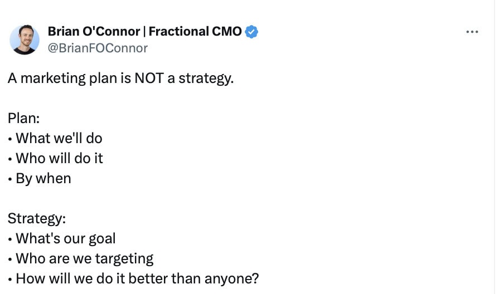Select the line "A marketing plan is NOT a strategy."
Viewport: 504px width, 294px height.
(x=121, y=79)
